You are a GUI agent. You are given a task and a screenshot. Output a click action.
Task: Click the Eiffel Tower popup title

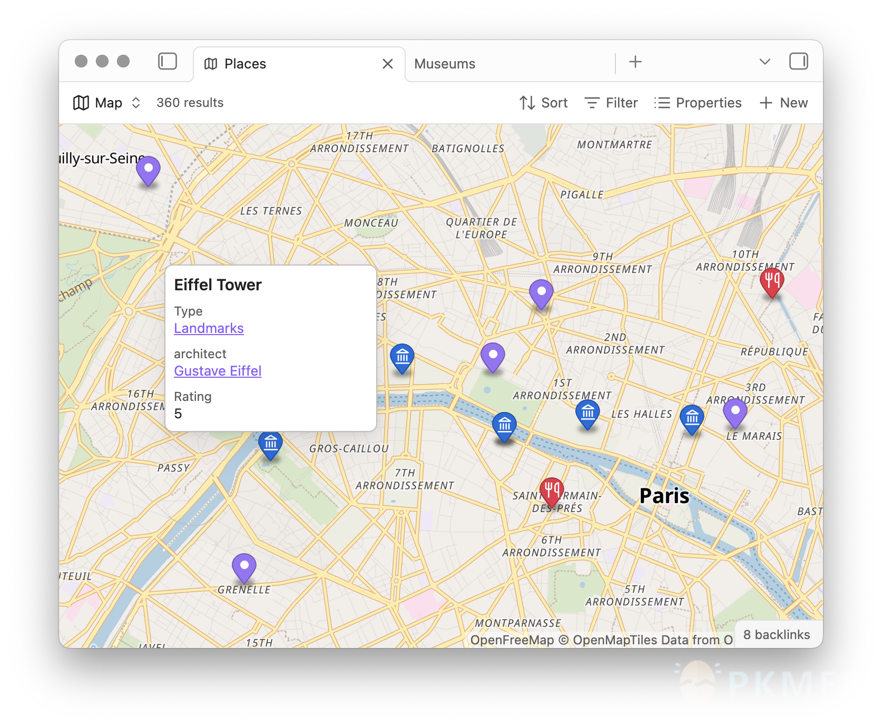(x=218, y=285)
